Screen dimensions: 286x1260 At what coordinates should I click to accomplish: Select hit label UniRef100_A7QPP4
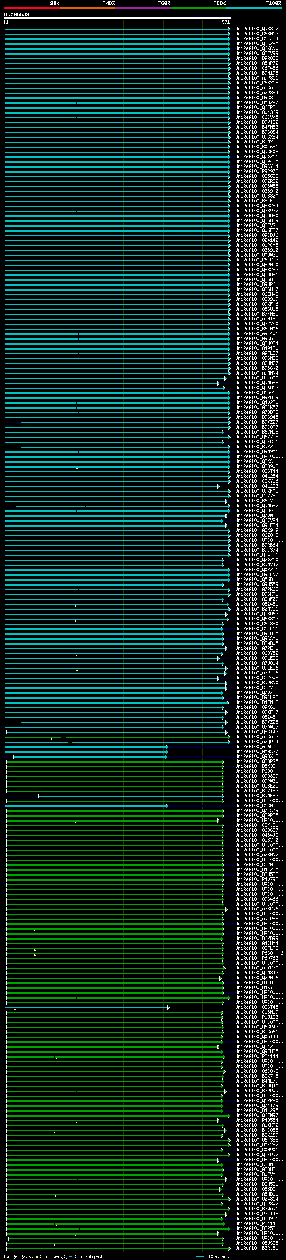tap(257, 742)
